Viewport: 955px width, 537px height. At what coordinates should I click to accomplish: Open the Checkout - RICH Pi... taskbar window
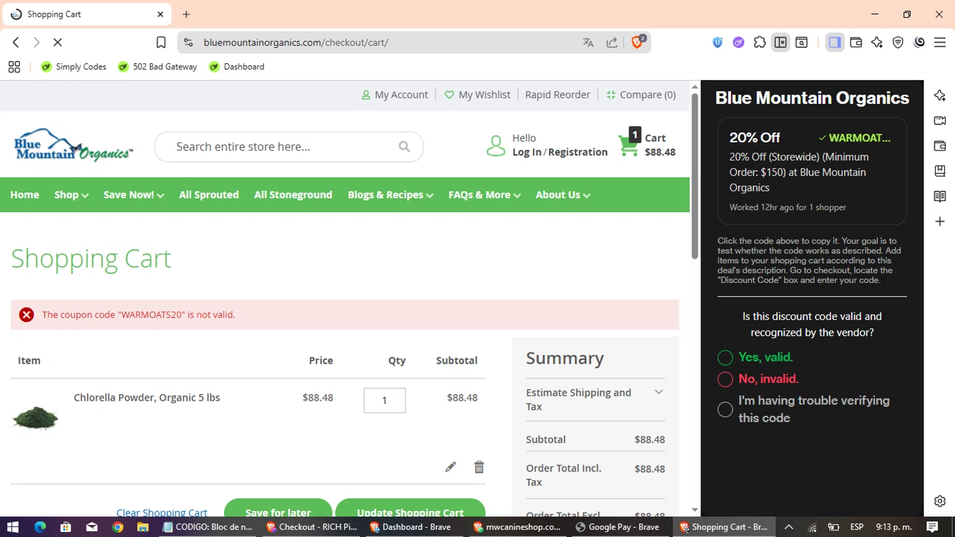point(311,527)
